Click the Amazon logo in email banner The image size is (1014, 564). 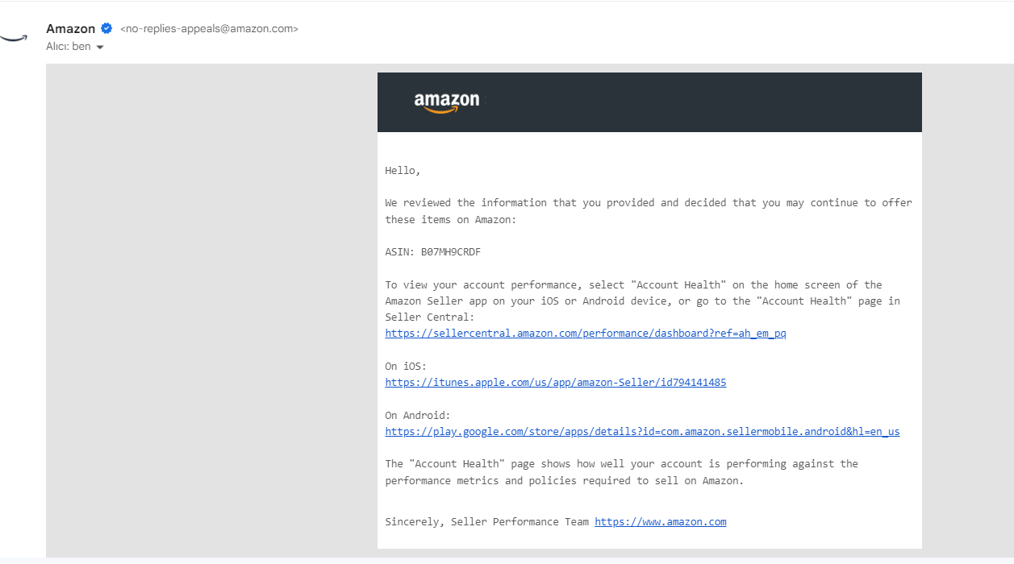pyautogui.click(x=447, y=103)
